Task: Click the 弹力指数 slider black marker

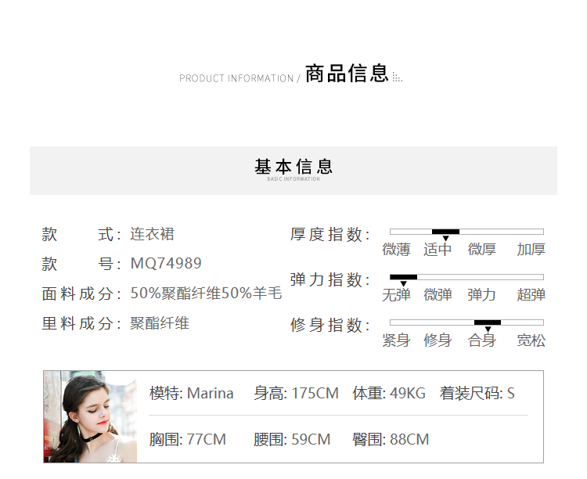Action: pyautogui.click(x=403, y=277)
